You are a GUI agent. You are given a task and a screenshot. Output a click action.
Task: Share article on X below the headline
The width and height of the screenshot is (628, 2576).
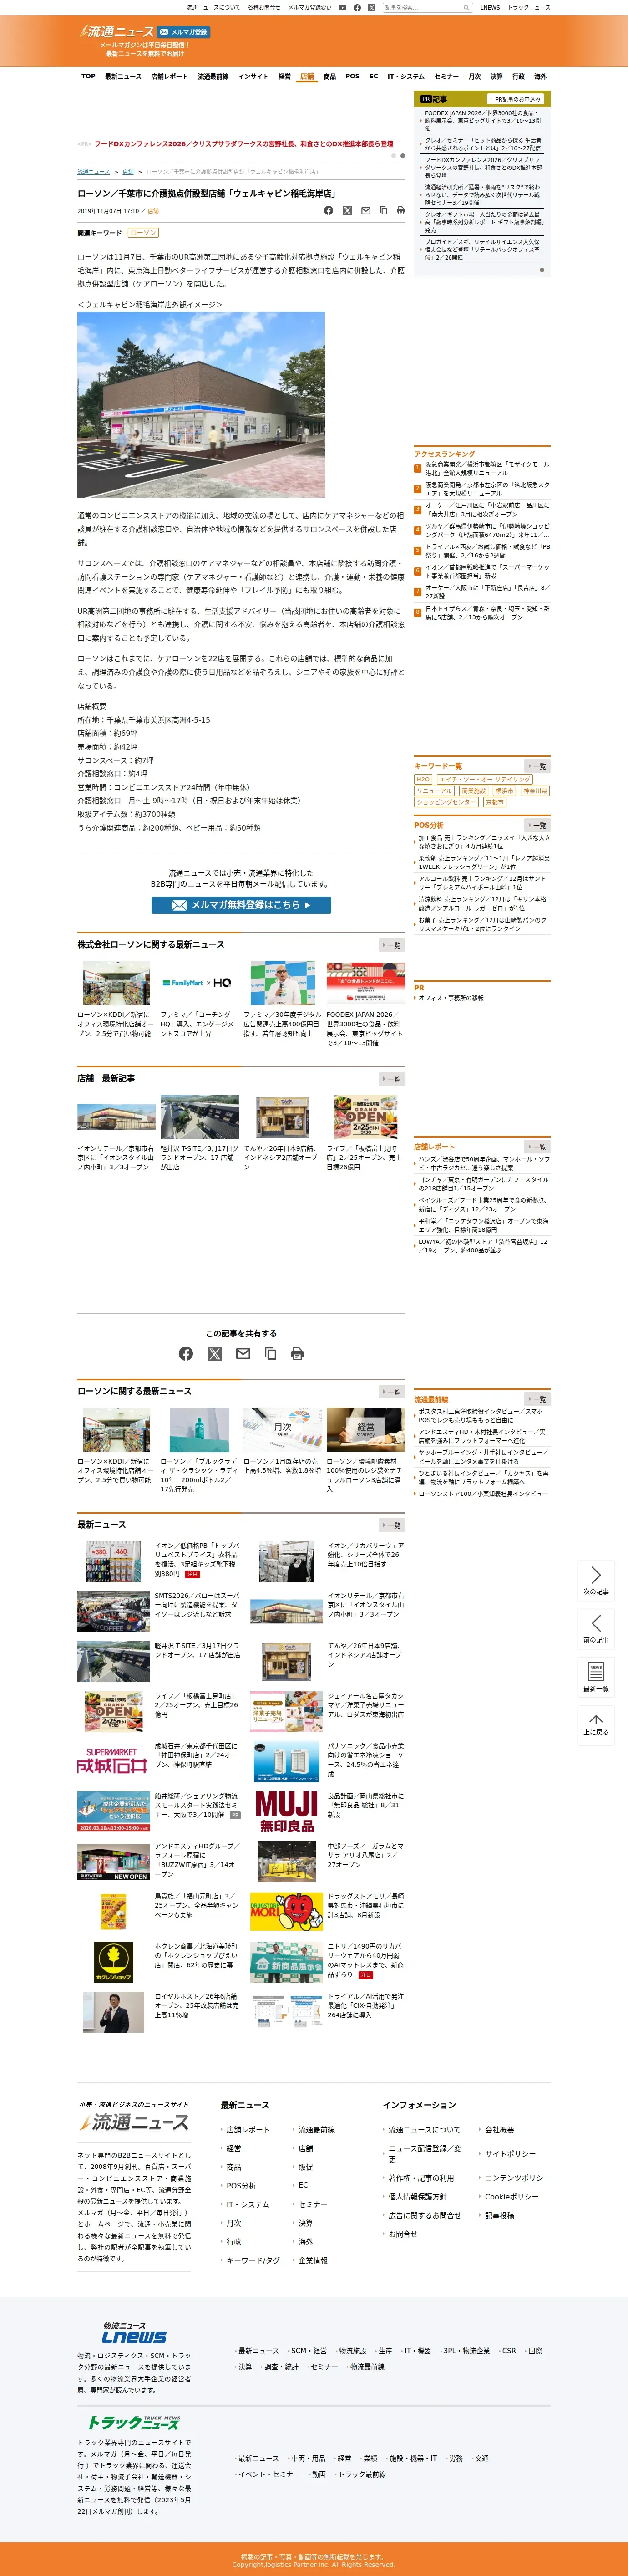coord(347,211)
